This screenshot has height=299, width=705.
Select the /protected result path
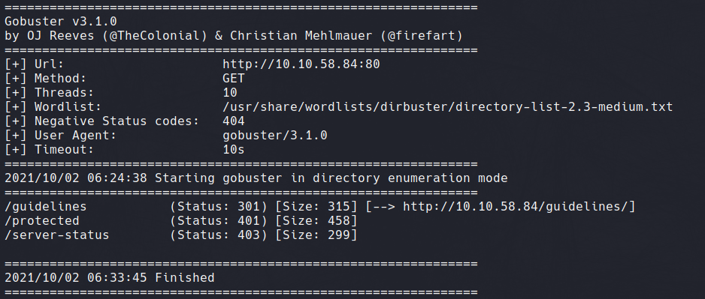42,221
